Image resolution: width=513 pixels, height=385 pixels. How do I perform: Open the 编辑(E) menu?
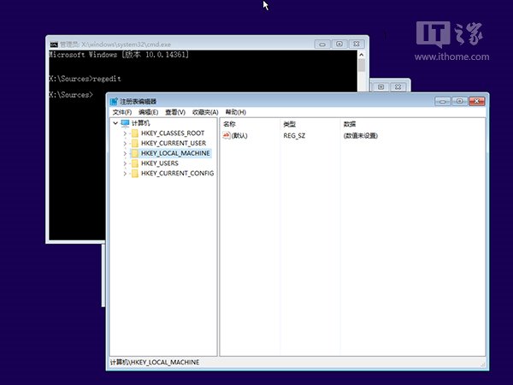pos(148,112)
